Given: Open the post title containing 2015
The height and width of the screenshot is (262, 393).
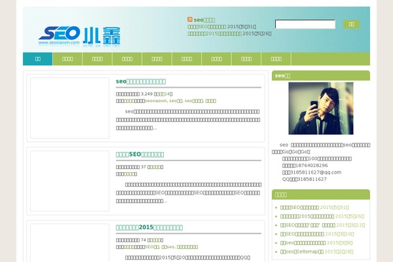Looking at the screenshot, I should coord(149,227).
